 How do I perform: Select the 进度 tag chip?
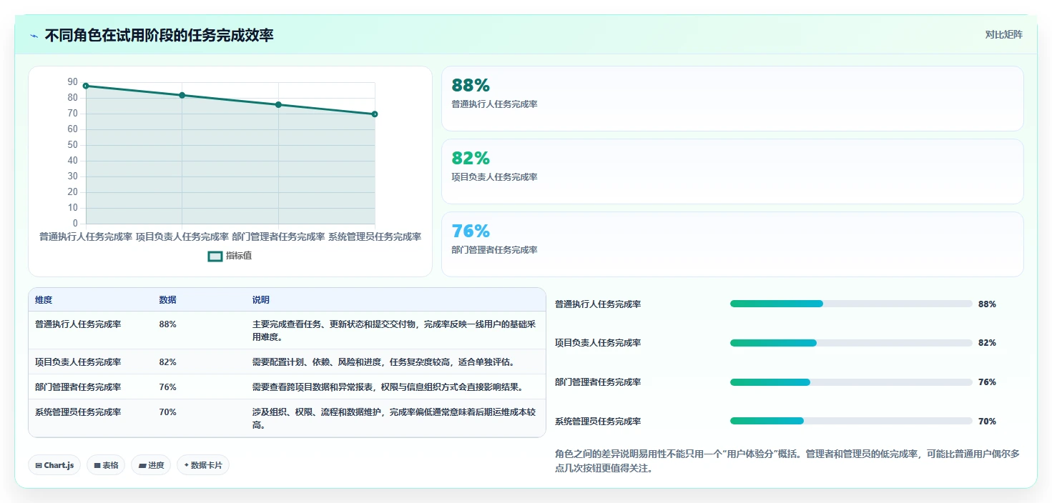click(x=151, y=465)
